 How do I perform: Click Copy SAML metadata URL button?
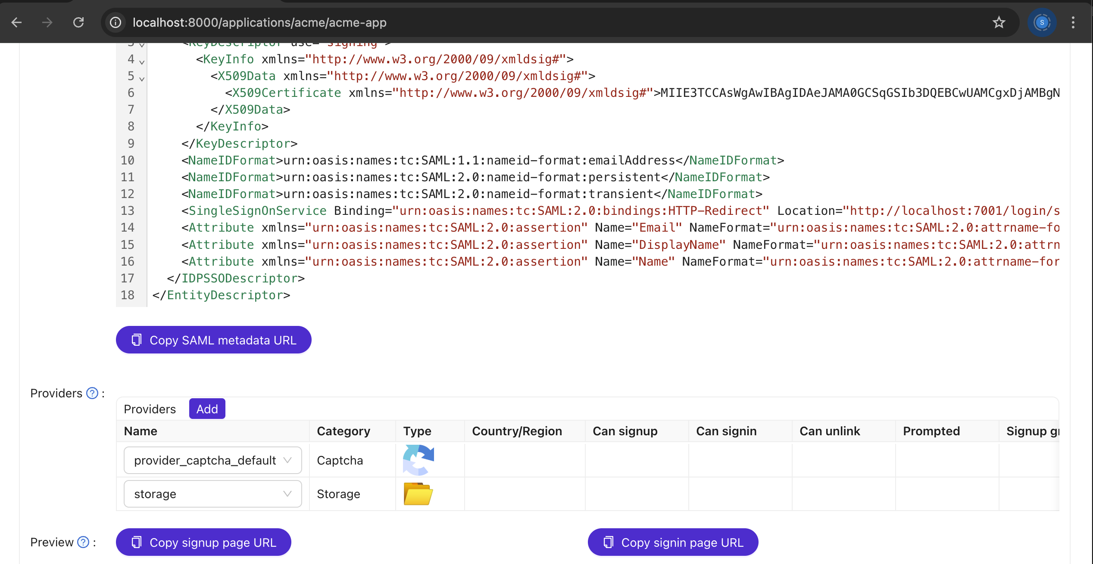tap(213, 340)
